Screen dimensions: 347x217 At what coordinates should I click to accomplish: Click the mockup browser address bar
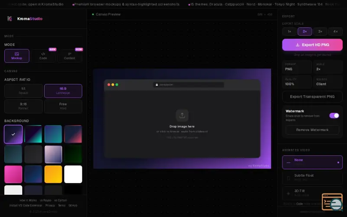188,85
